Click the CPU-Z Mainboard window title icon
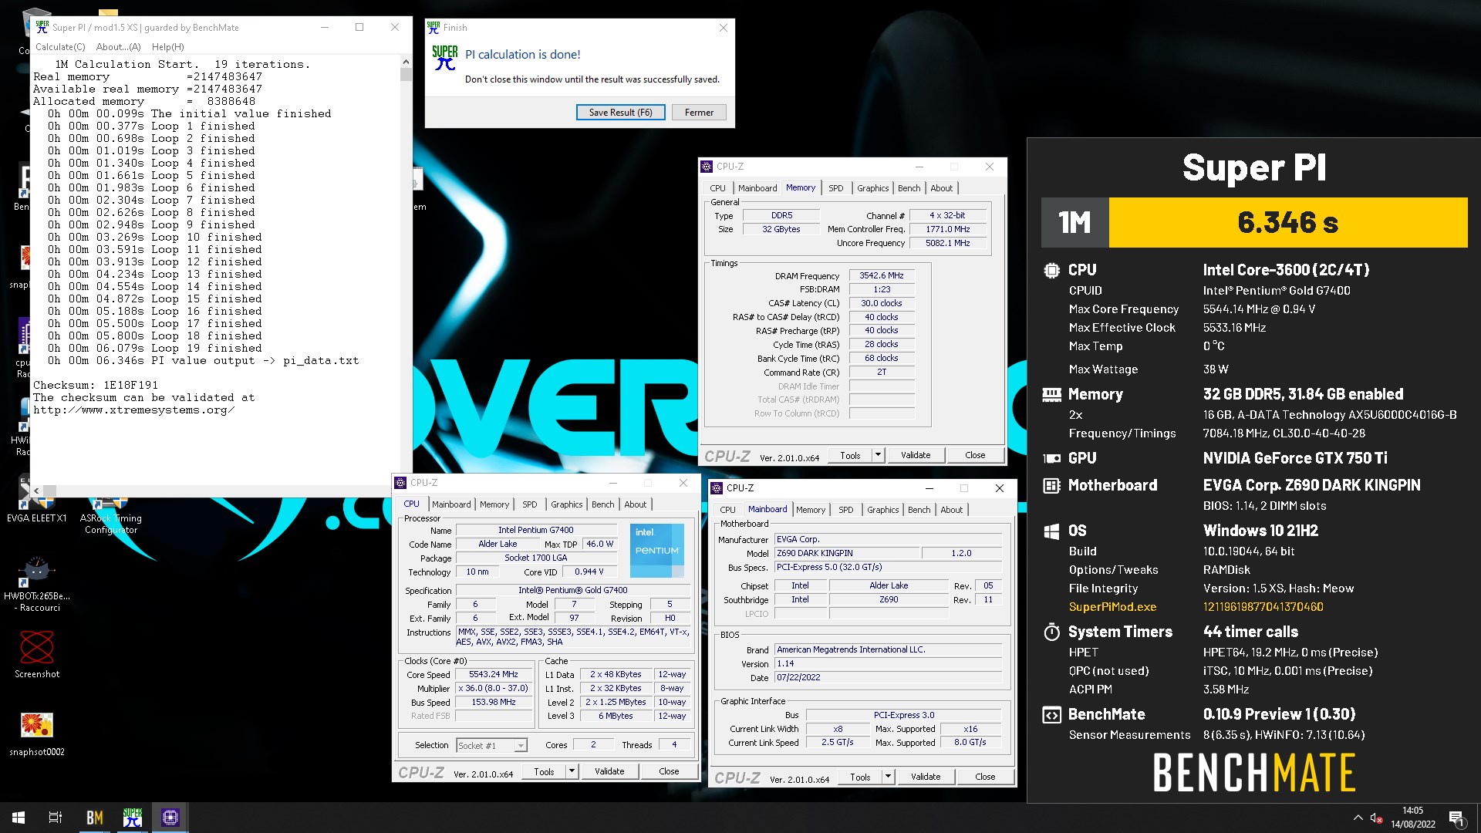The image size is (1481, 833). [717, 488]
